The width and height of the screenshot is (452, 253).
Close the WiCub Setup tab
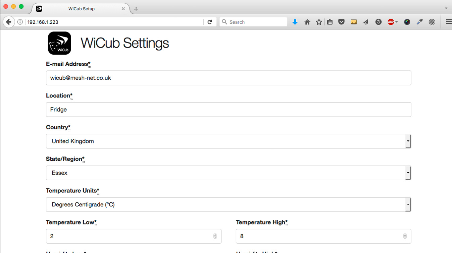[x=123, y=9]
